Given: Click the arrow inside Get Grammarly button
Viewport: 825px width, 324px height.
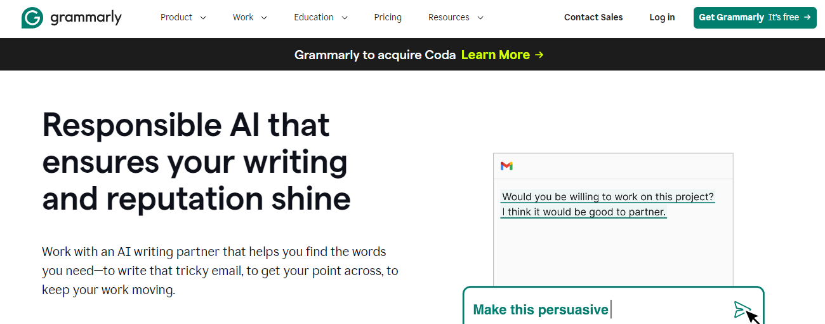Looking at the screenshot, I should (807, 17).
